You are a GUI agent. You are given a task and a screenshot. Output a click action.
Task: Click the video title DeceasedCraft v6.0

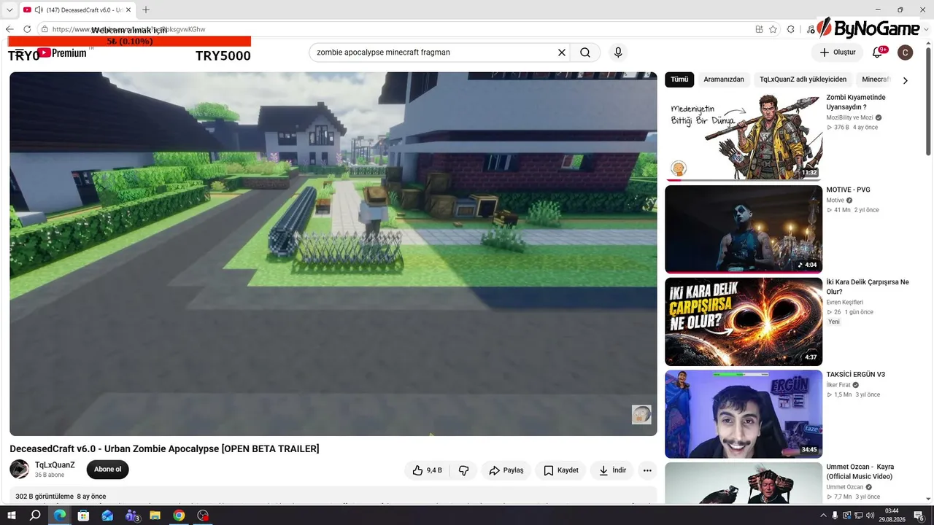click(x=164, y=448)
